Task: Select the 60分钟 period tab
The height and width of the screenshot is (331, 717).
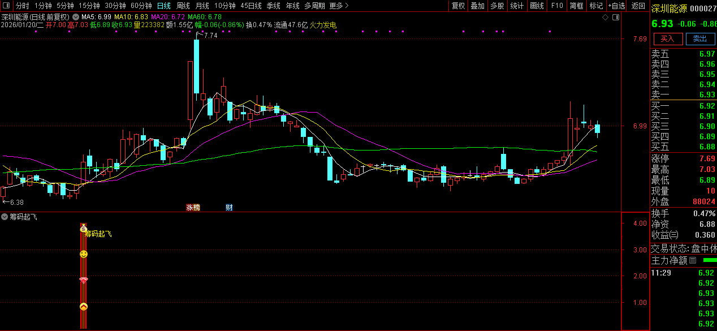Action: [x=141, y=6]
